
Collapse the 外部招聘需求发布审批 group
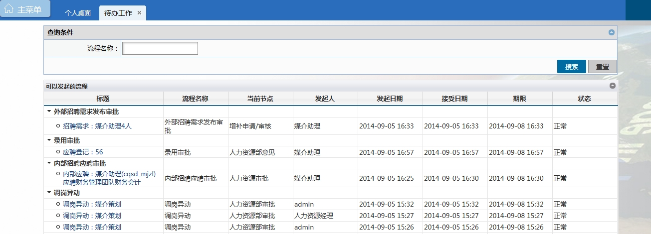point(49,112)
